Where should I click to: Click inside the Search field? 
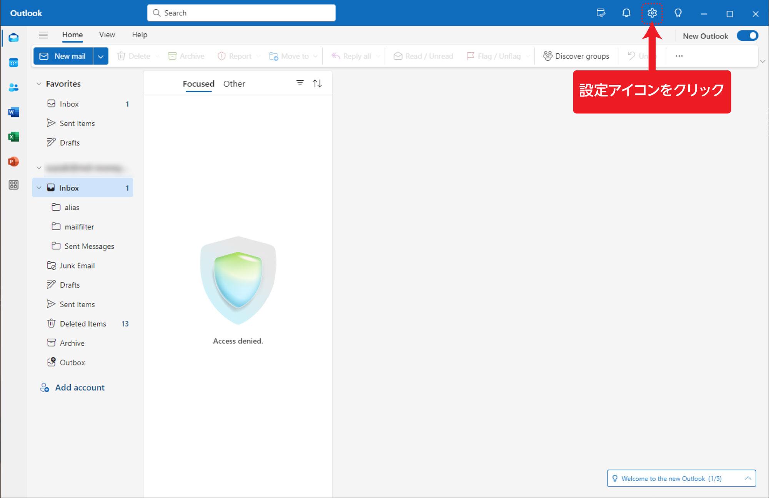pyautogui.click(x=241, y=13)
